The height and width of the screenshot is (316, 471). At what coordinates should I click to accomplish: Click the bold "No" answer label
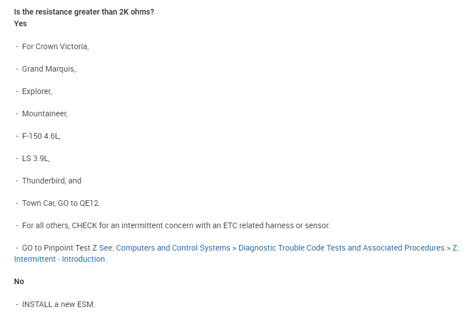click(x=19, y=281)
